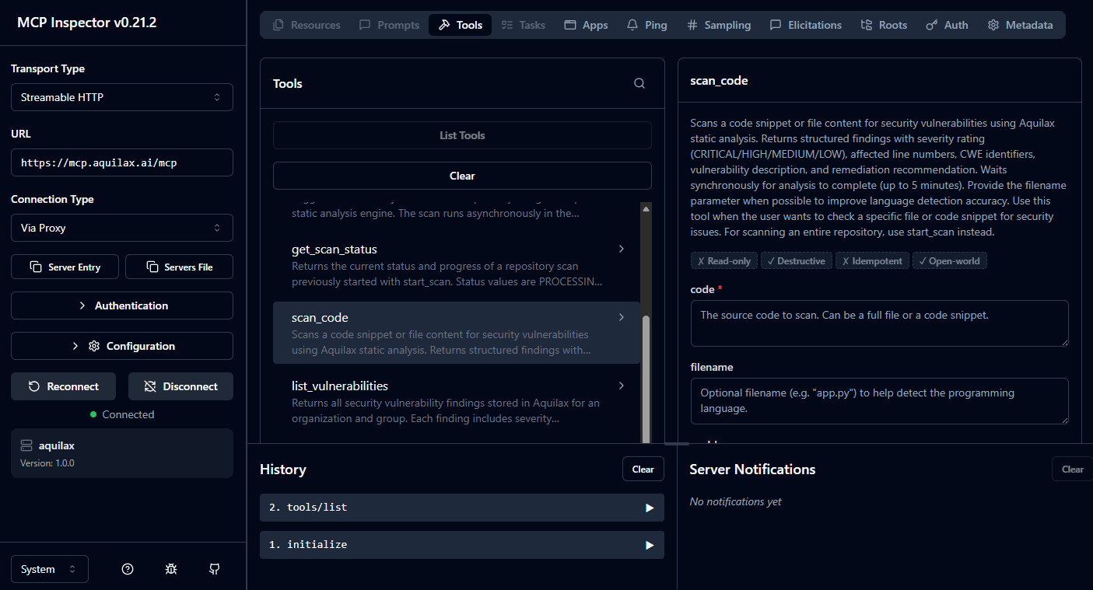Open the Tasks tab
The height and width of the screenshot is (590, 1093).
(523, 25)
